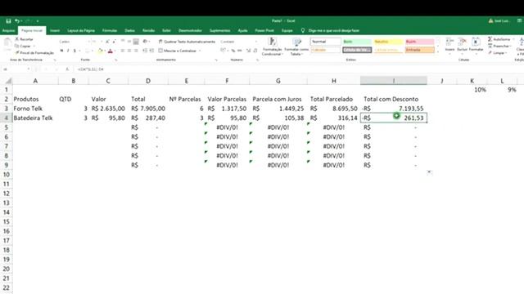The image size is (524, 294).
Task: Apply the red font color A
Action: pyautogui.click(x=111, y=51)
